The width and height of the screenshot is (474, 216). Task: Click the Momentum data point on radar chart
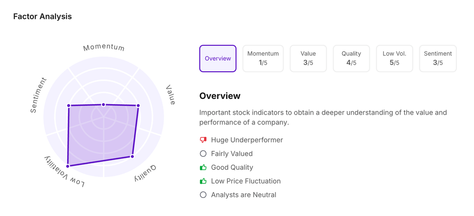tap(104, 105)
